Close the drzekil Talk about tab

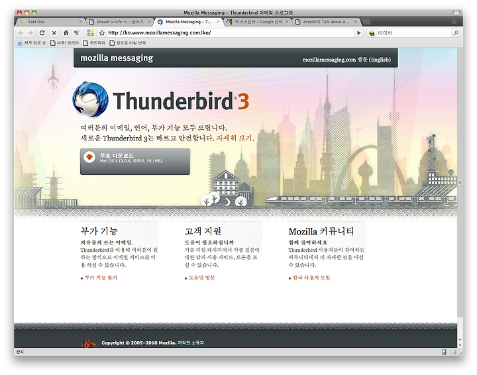click(x=356, y=22)
